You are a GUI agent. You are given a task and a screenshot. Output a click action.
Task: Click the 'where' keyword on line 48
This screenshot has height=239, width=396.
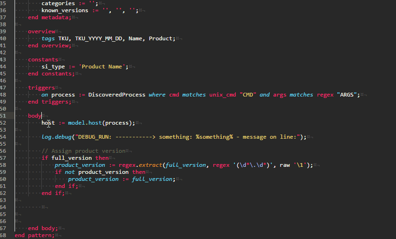click(157, 95)
